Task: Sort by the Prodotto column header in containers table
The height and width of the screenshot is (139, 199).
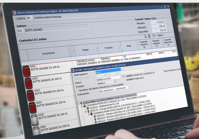Action: point(109,48)
